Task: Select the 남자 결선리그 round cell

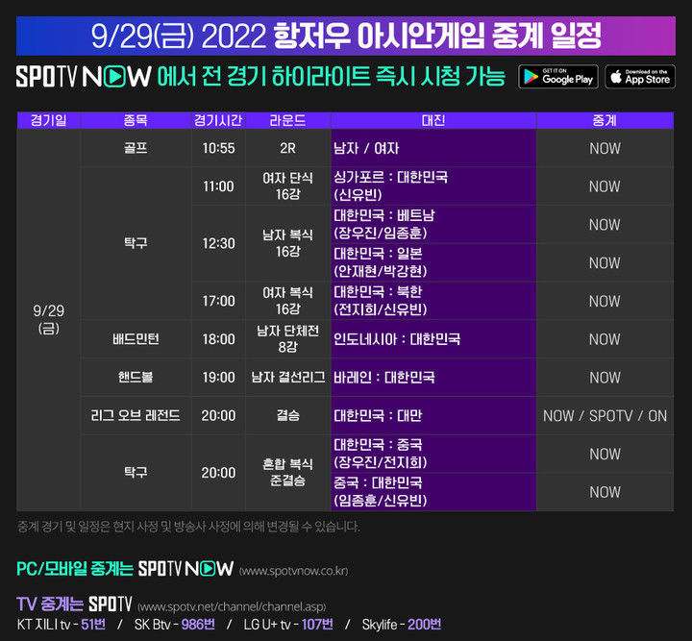Action: pos(287,377)
